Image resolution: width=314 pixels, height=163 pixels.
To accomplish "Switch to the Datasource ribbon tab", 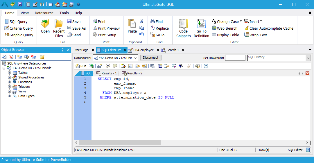I will tap(44, 13).
